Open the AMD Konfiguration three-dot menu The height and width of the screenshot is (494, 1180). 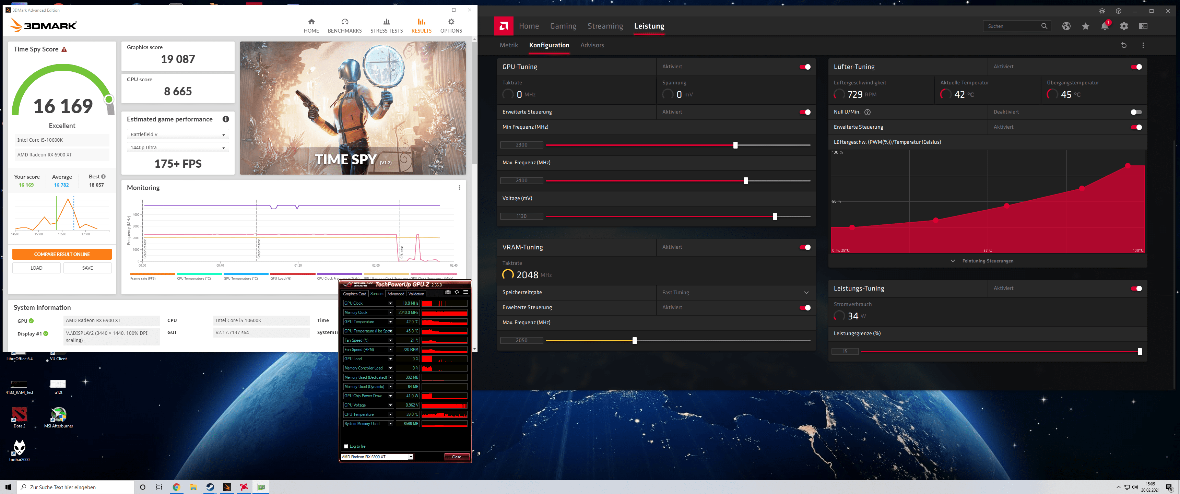tap(1143, 45)
